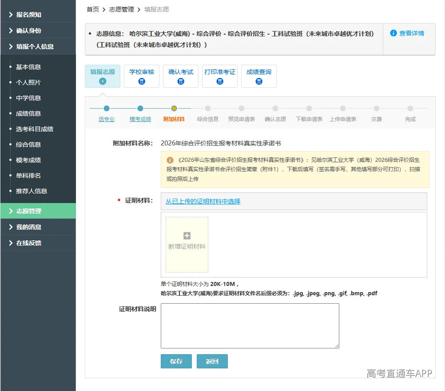Image resolution: width=445 pixels, height=391 pixels.
Task: Click the 附加材料 step label
Action: click(x=174, y=119)
